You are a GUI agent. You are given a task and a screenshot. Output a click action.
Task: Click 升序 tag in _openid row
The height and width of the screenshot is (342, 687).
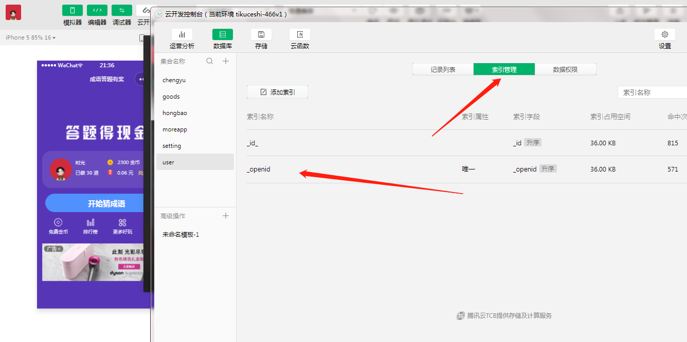pyautogui.click(x=548, y=168)
